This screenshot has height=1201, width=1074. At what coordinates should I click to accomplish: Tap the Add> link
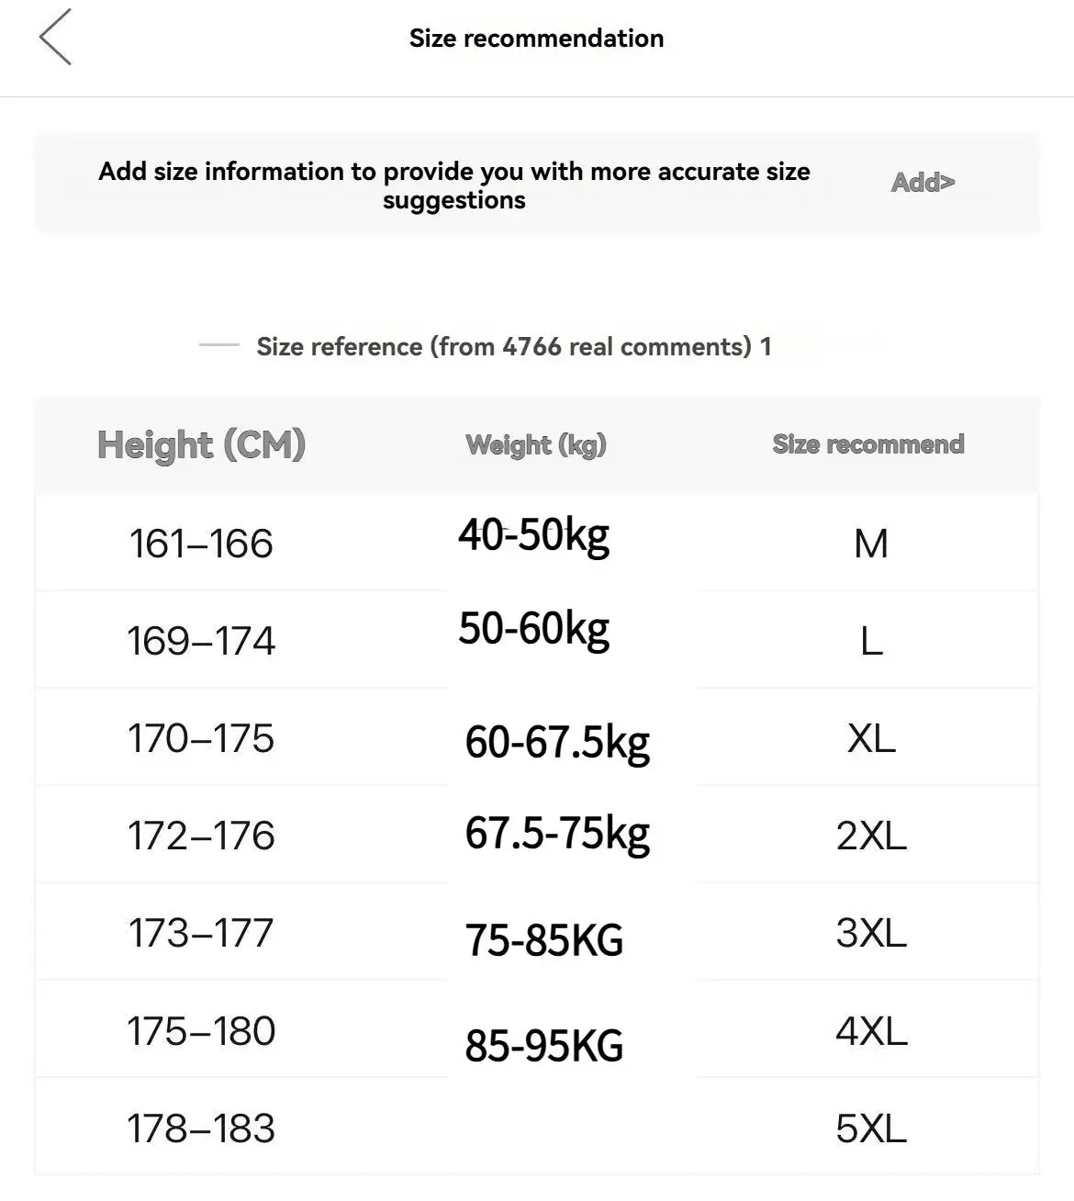[923, 183]
